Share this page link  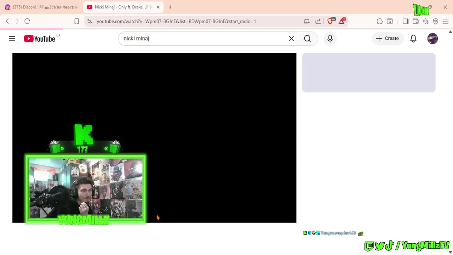(318, 21)
